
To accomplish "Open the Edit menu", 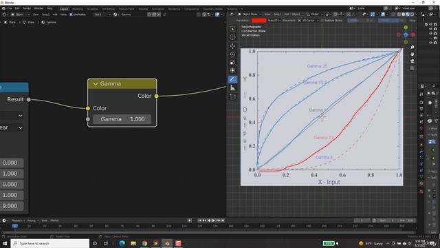I will pyautogui.click(x=17, y=8).
